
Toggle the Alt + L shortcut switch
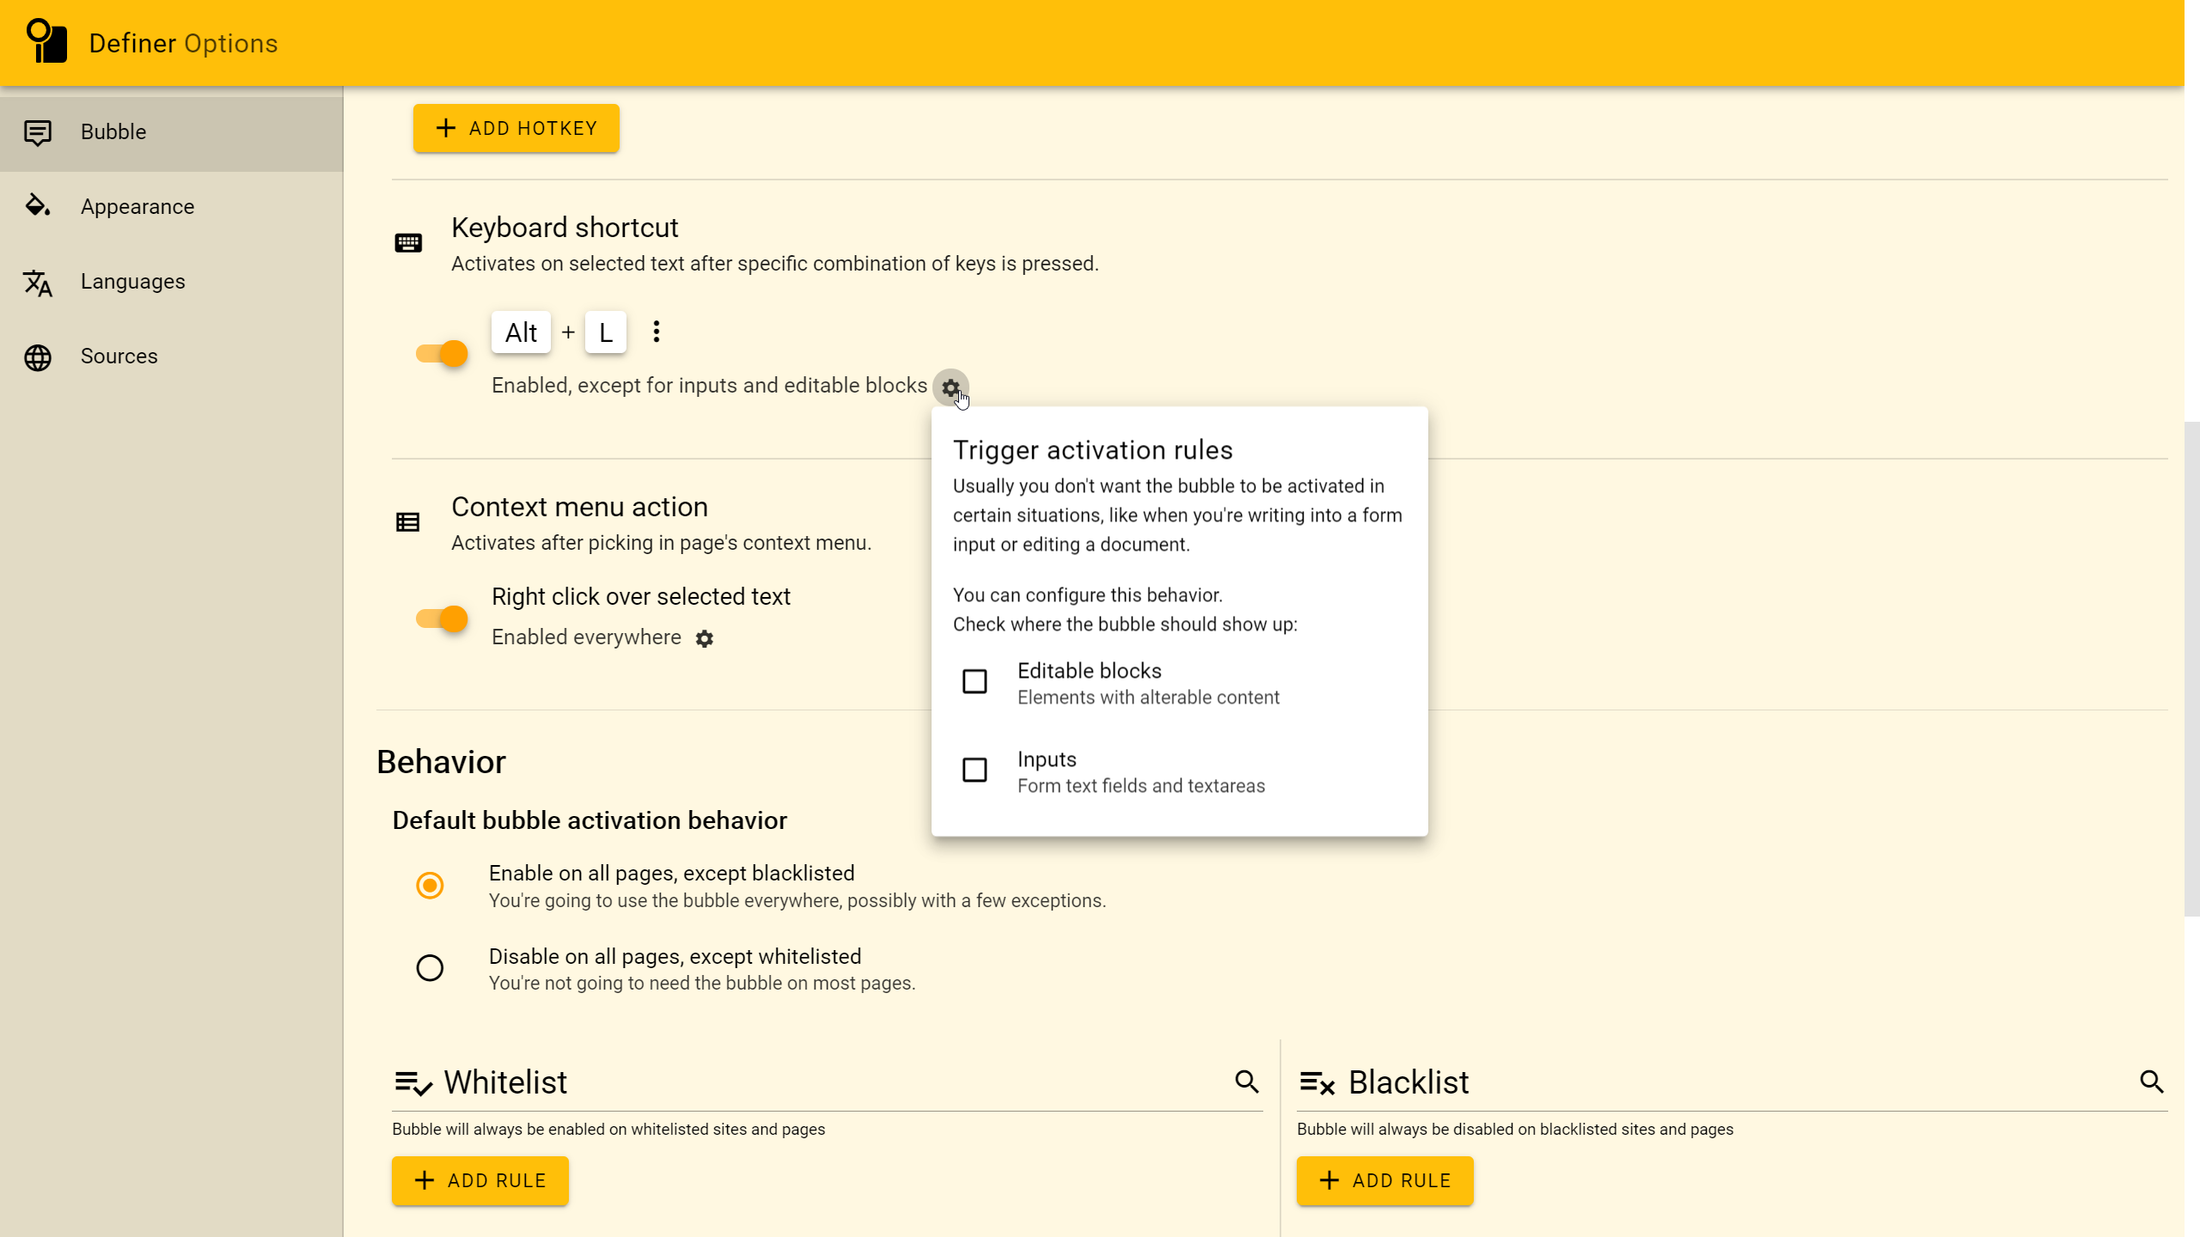[x=442, y=353]
